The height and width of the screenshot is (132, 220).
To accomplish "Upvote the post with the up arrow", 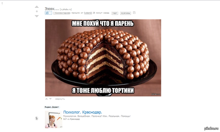I will tap(37, 7).
